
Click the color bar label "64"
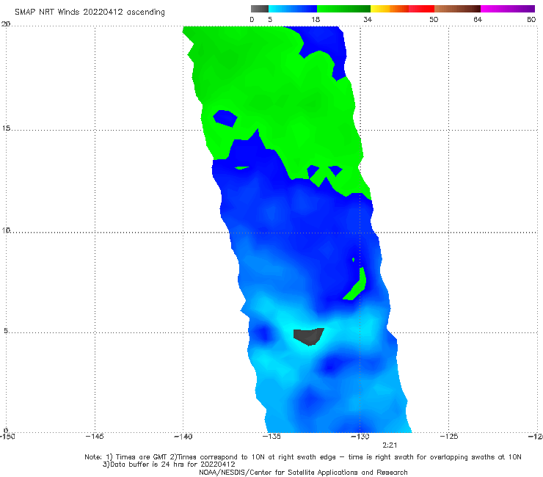478,20
